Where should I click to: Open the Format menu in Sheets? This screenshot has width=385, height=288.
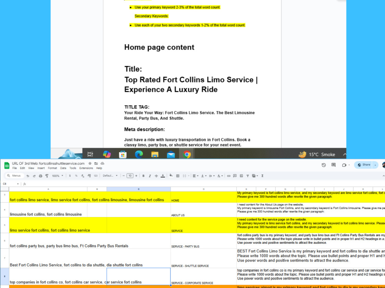52,168
